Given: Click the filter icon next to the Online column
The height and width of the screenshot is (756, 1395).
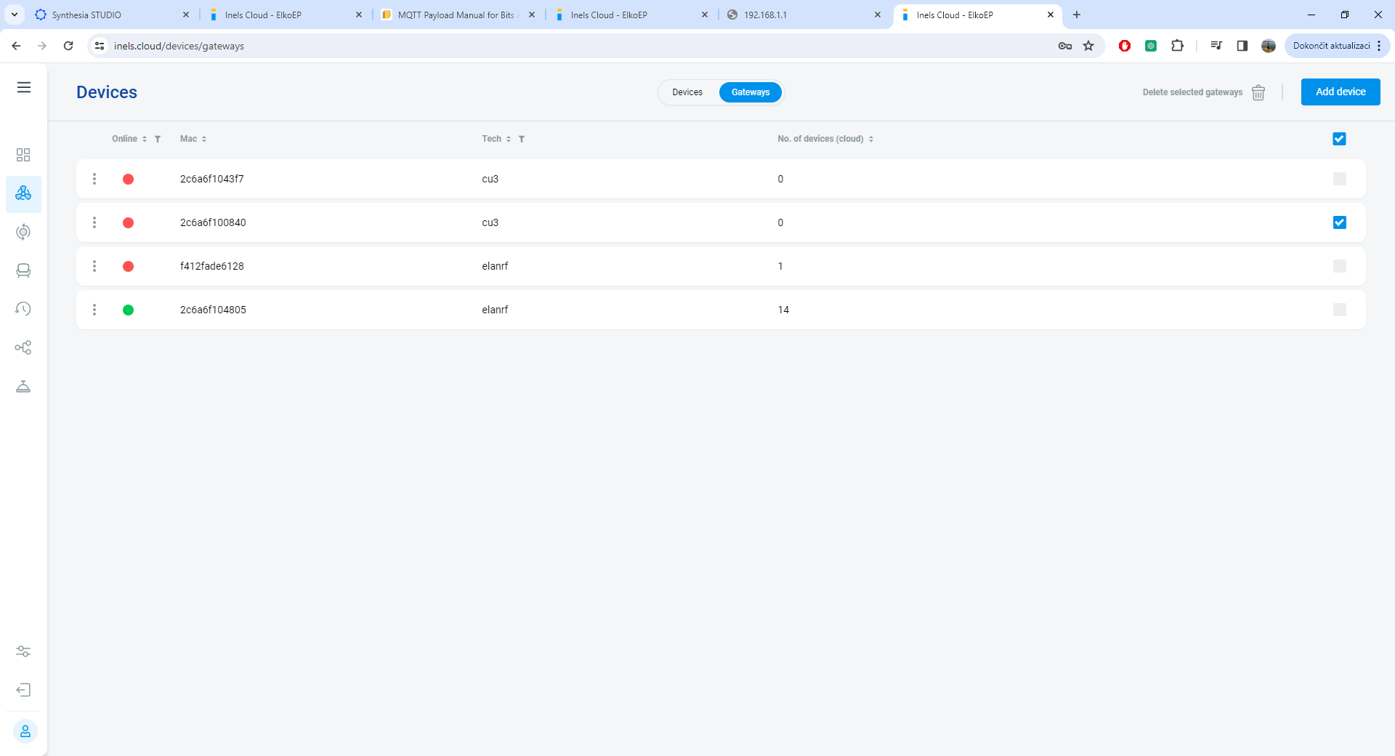Looking at the screenshot, I should pyautogui.click(x=158, y=139).
